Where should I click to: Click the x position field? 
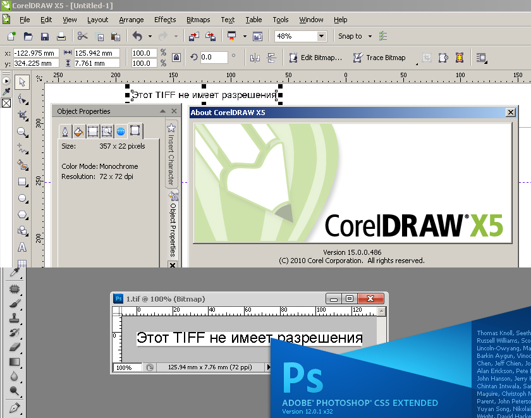click(x=36, y=53)
